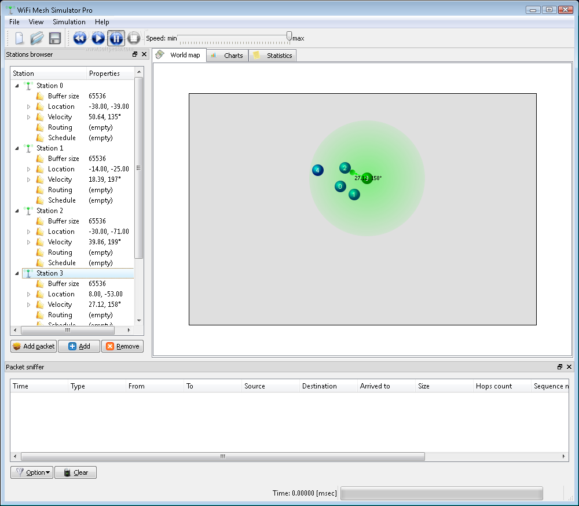Collapse the Station 2 tree node
The height and width of the screenshot is (506, 579).
click(17, 211)
